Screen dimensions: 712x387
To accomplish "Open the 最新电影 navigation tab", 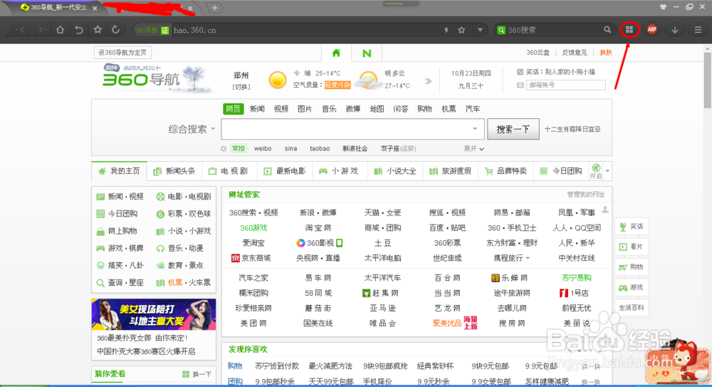I will click(x=285, y=171).
